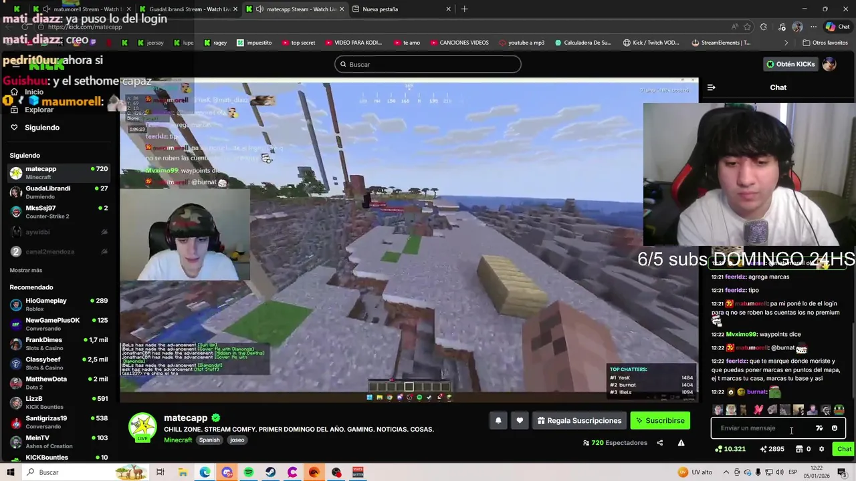The image size is (856, 481).
Task: Report the stream via the warning triangle icon
Action: pyautogui.click(x=681, y=443)
